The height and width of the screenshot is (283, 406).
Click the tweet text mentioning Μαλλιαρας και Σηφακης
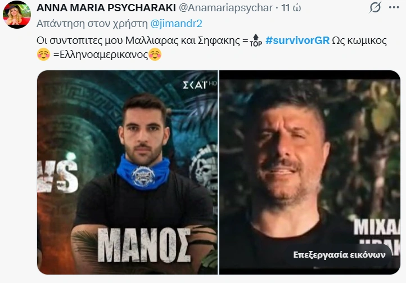point(142,41)
